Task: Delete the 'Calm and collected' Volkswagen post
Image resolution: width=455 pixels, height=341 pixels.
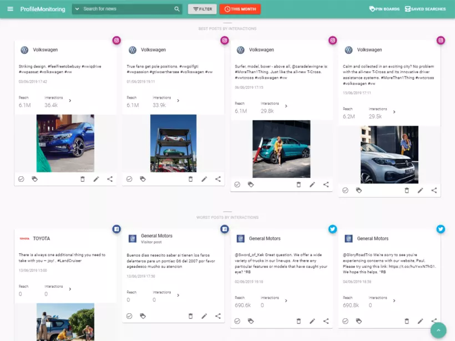Action: (407, 191)
